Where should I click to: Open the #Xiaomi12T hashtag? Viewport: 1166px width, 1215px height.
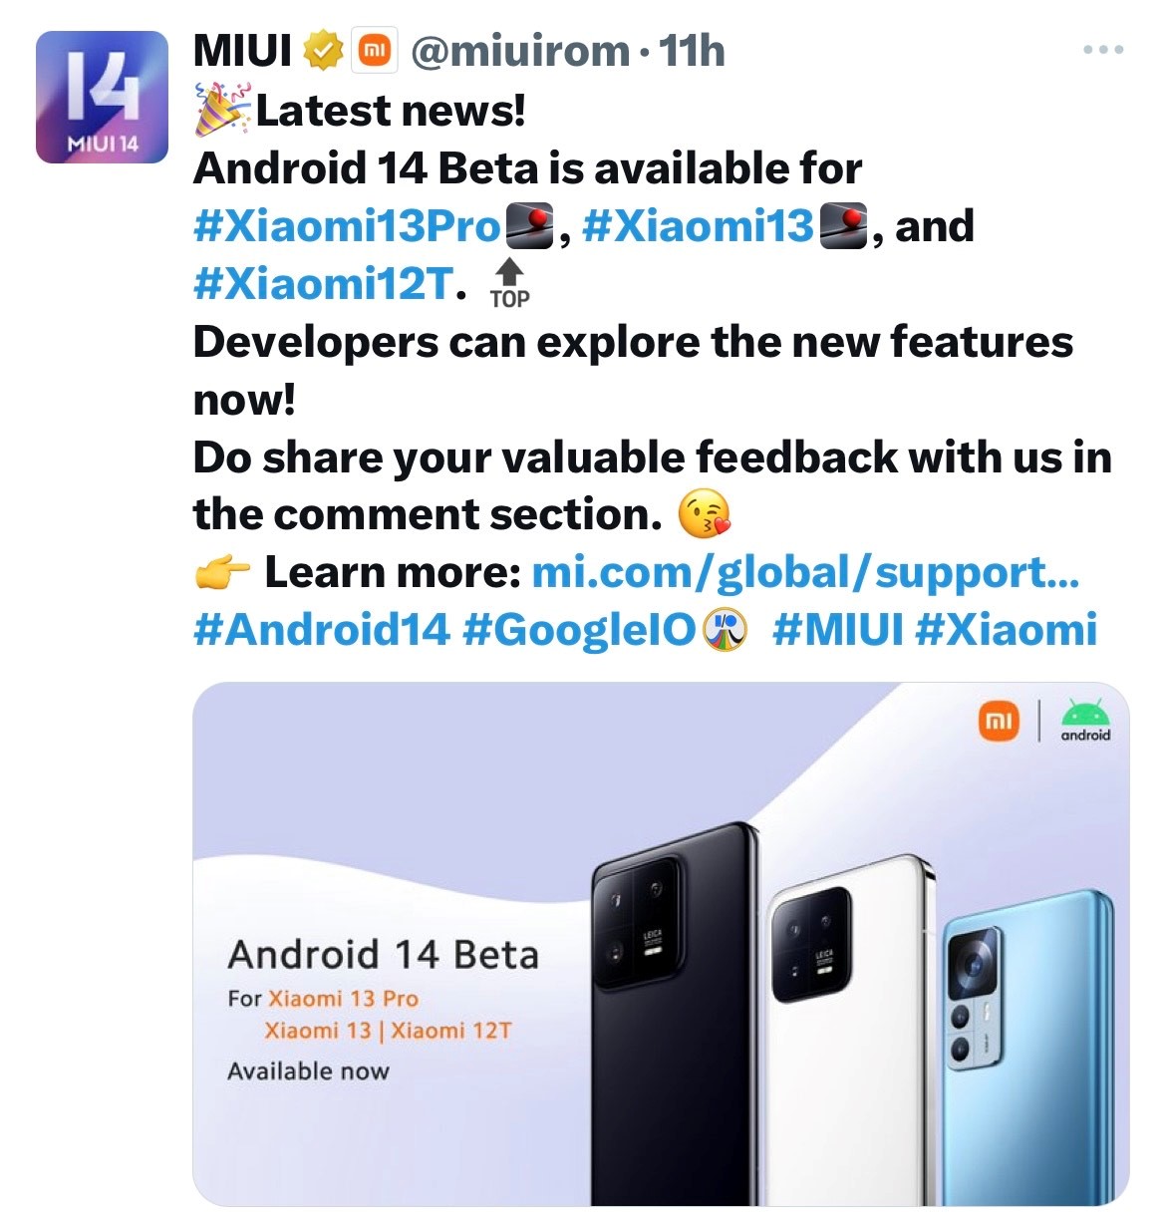click(323, 284)
